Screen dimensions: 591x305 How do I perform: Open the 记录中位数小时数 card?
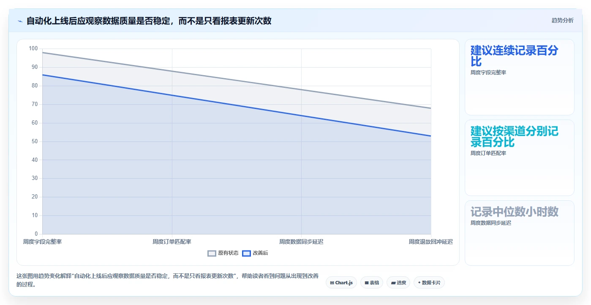[x=519, y=233]
